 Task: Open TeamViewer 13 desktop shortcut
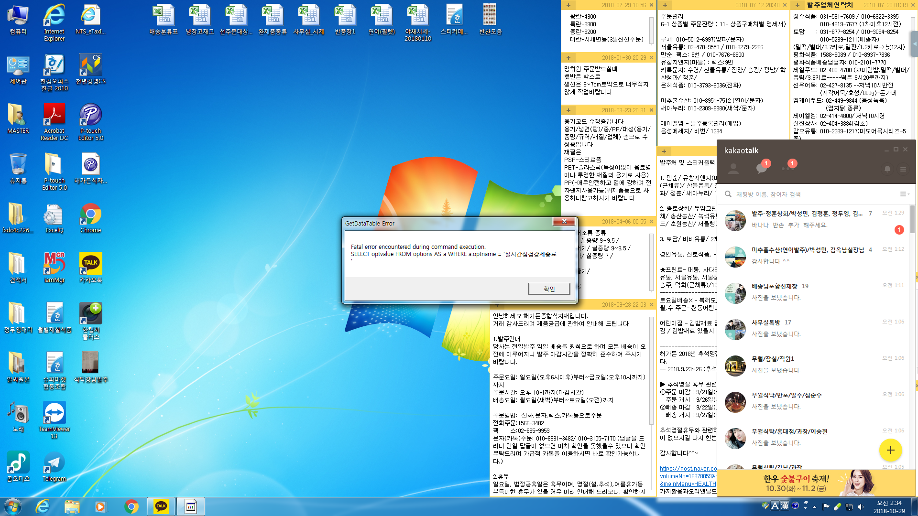[x=54, y=420]
